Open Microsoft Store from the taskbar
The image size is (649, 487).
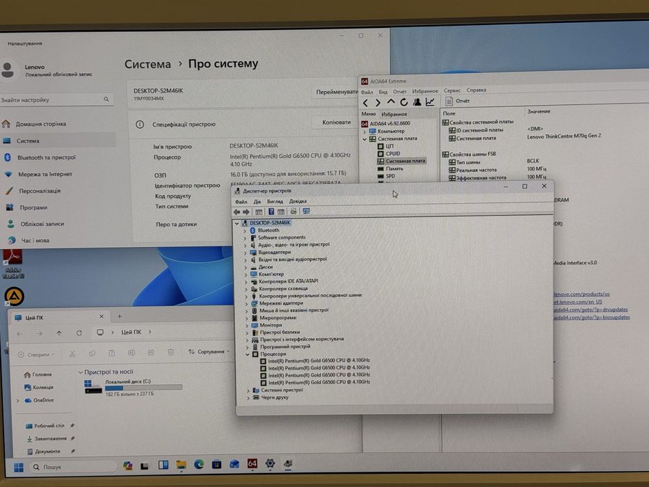(x=216, y=465)
